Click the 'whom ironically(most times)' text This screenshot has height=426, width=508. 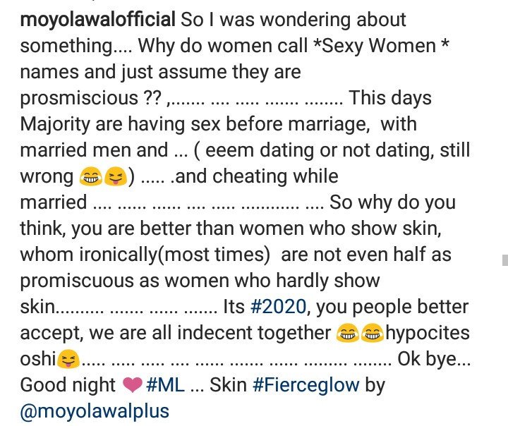click(x=145, y=255)
